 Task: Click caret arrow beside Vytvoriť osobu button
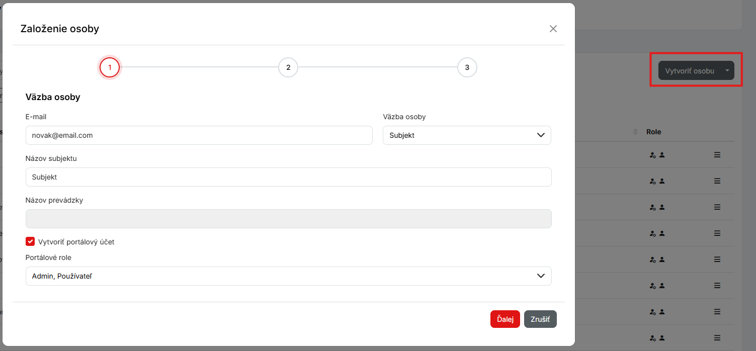point(727,71)
